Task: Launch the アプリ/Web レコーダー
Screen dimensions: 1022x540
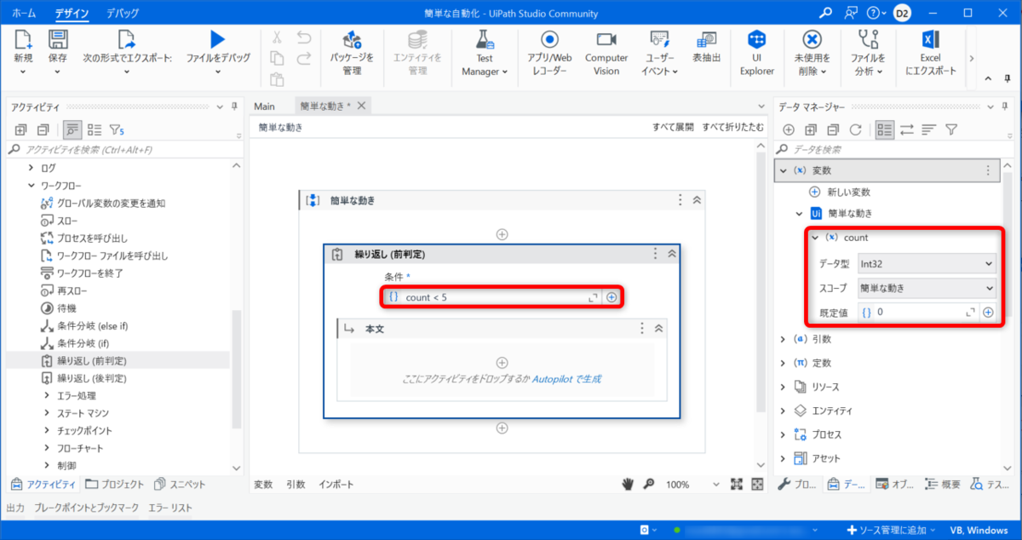Action: [x=549, y=53]
